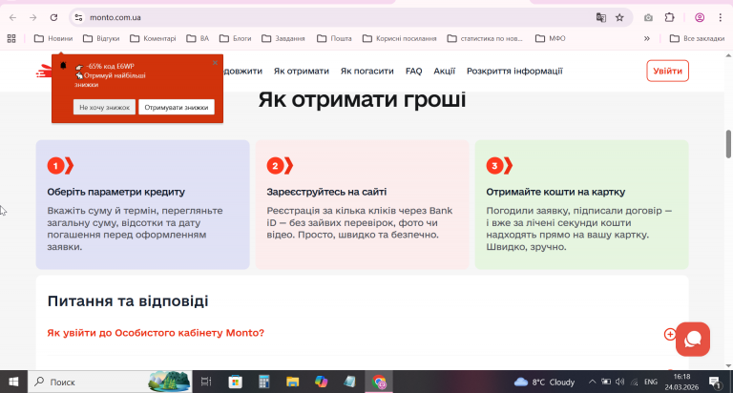Reload the monto.com.ua page
Viewport: 733px width, 393px height.
[53, 18]
